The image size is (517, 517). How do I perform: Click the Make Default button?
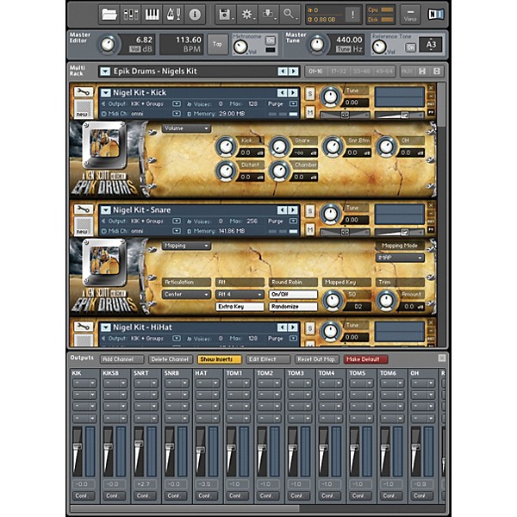coord(365,359)
